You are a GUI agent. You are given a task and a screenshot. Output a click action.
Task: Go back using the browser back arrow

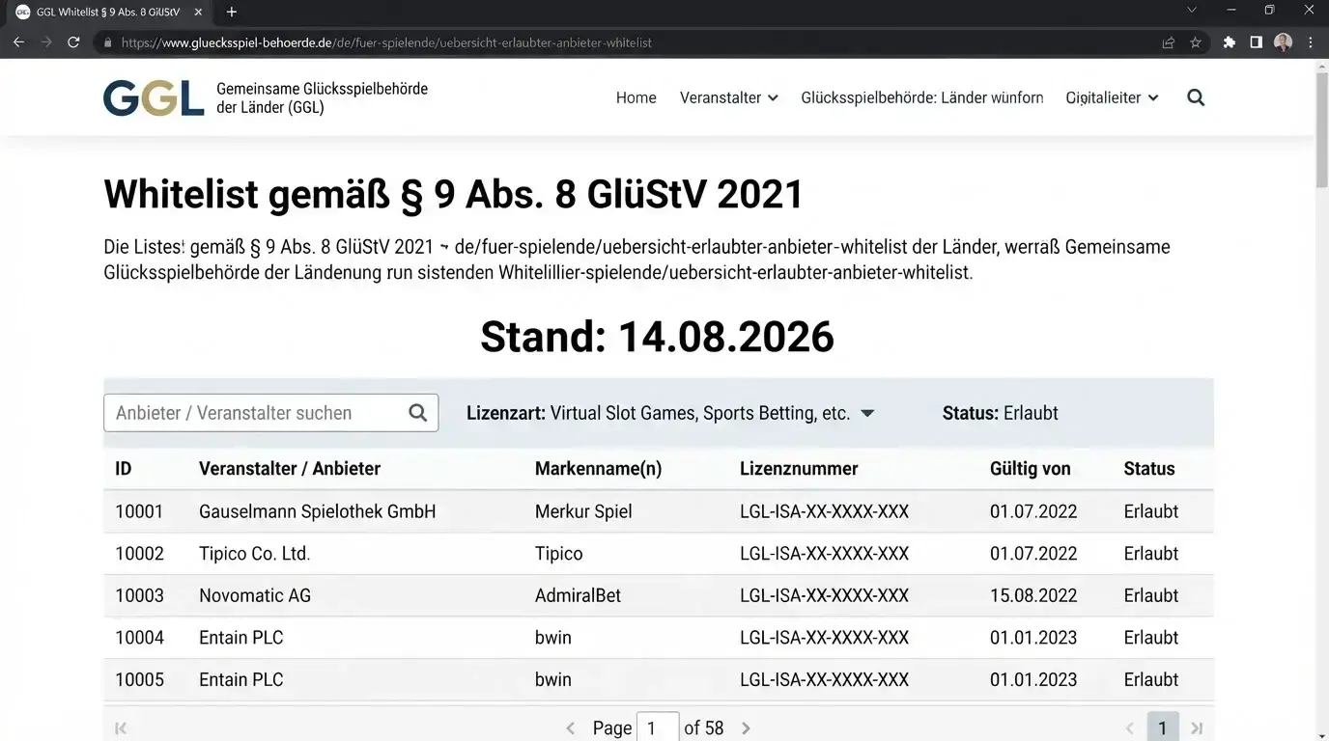click(18, 42)
